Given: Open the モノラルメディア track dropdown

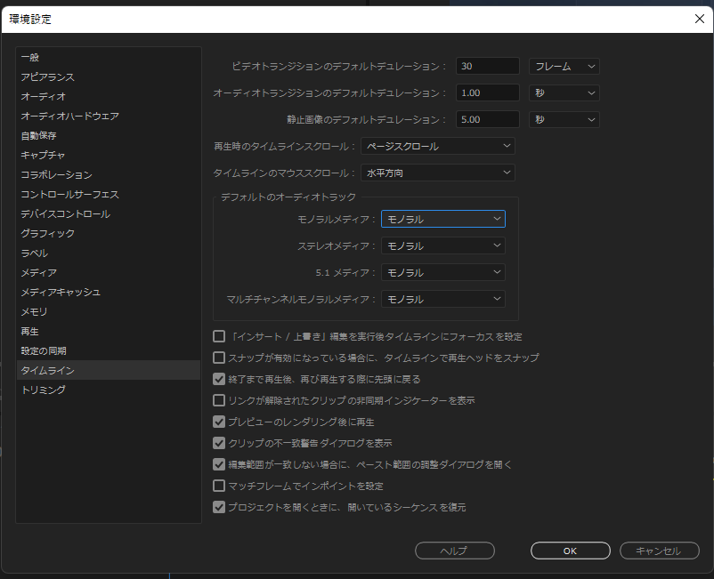Looking at the screenshot, I should click(x=442, y=218).
